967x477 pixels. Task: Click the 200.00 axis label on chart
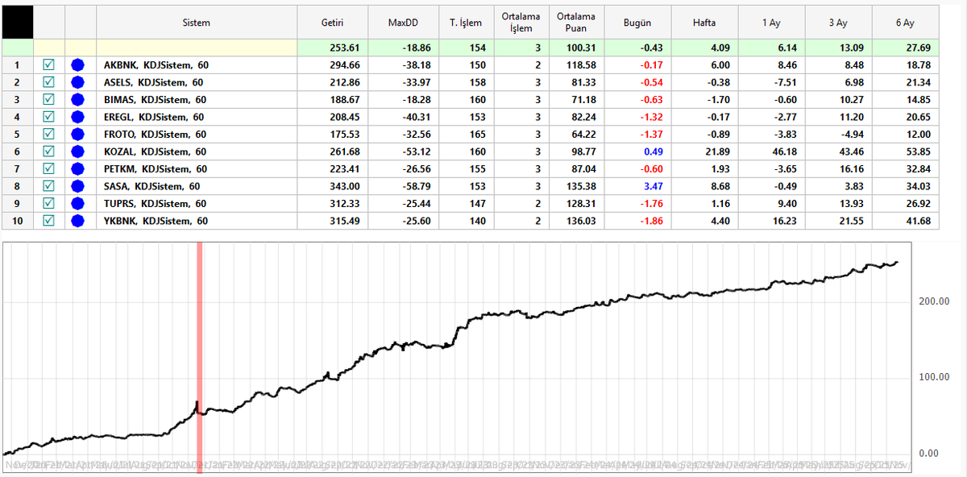tap(934, 301)
